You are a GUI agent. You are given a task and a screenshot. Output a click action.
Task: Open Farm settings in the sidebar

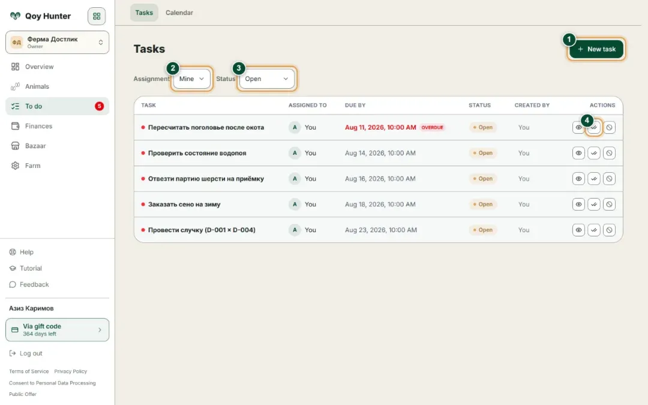(57, 166)
